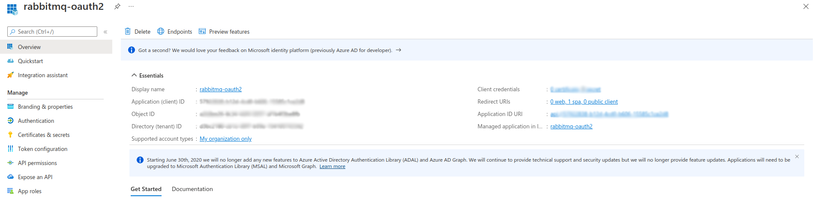The width and height of the screenshot is (815, 200).
Task: Collapse the Essentials section
Action: (x=134, y=75)
